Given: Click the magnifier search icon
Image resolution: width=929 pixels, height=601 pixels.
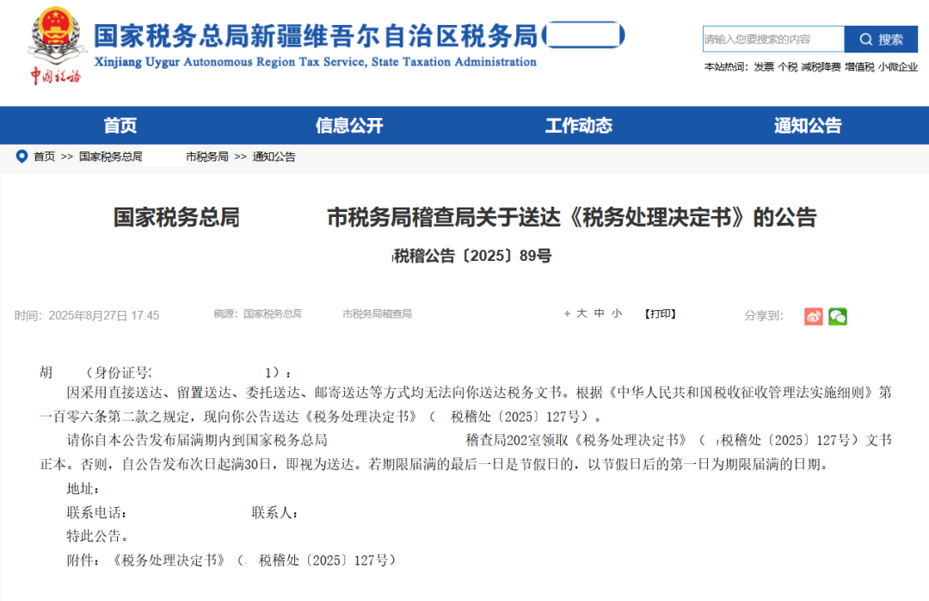Looking at the screenshot, I should coord(866,39).
